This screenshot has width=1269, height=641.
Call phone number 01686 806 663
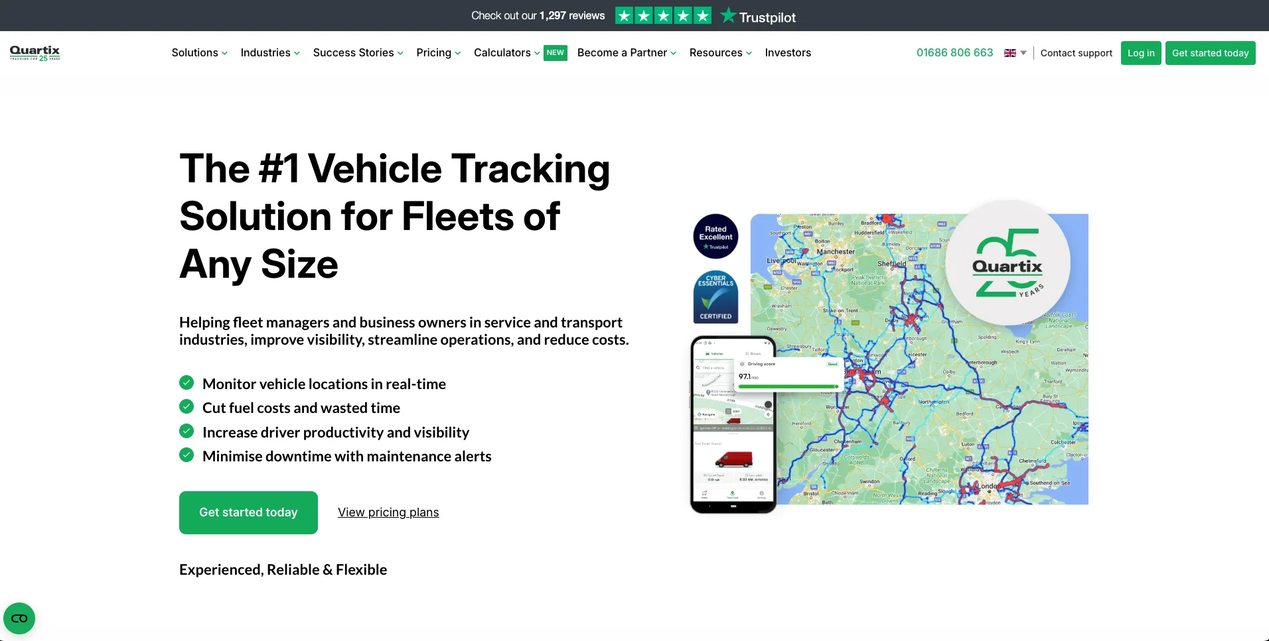954,53
